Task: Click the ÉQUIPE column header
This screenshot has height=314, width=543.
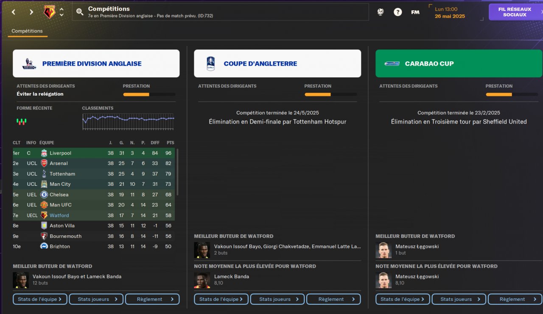Action: tap(47, 143)
